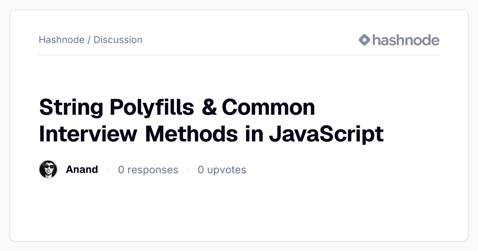Click the hashnode wordmark text beside logo
Screen dimensions: 478x251
point(406,40)
